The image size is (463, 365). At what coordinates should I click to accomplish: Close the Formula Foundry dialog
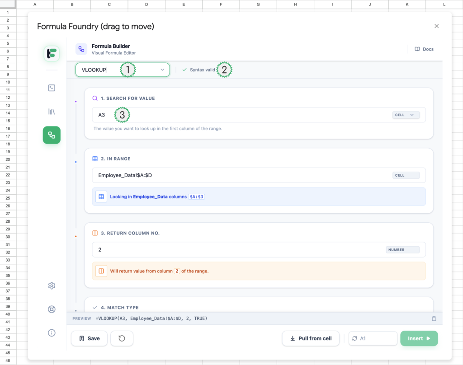pyautogui.click(x=436, y=26)
